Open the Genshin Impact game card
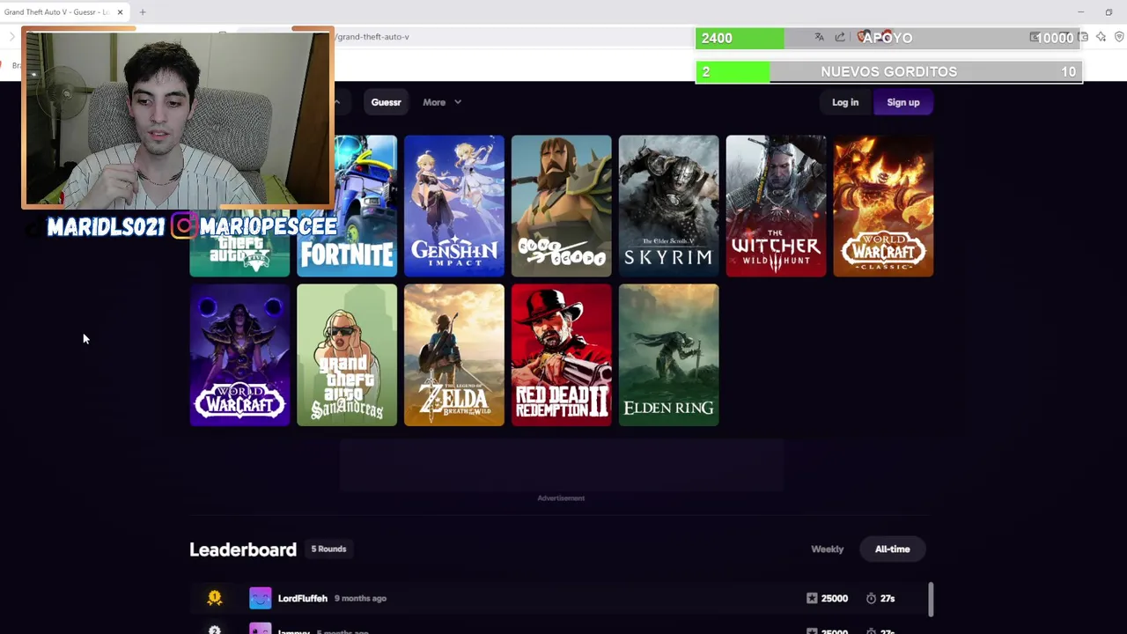 click(x=454, y=206)
